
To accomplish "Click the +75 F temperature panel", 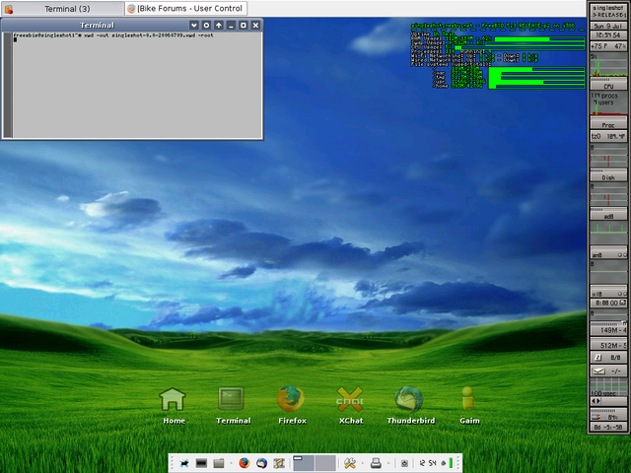I will 608,46.
